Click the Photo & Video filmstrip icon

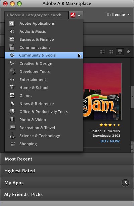click(x=12, y=119)
